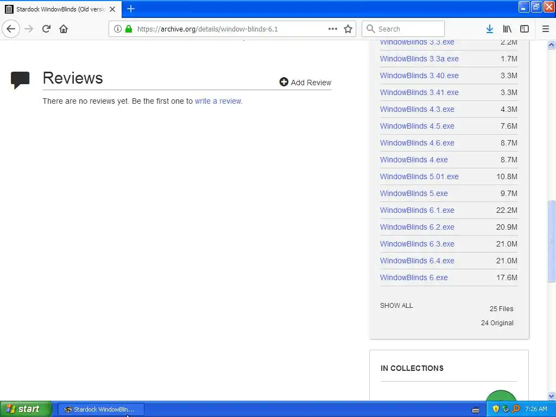
Task: Select Stardock WindowBlinds taskbar button
Action: [100, 409]
